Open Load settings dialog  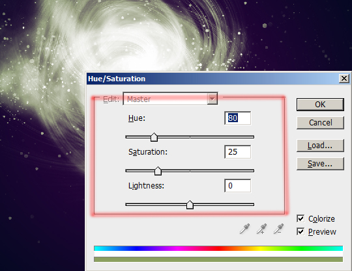(320, 146)
